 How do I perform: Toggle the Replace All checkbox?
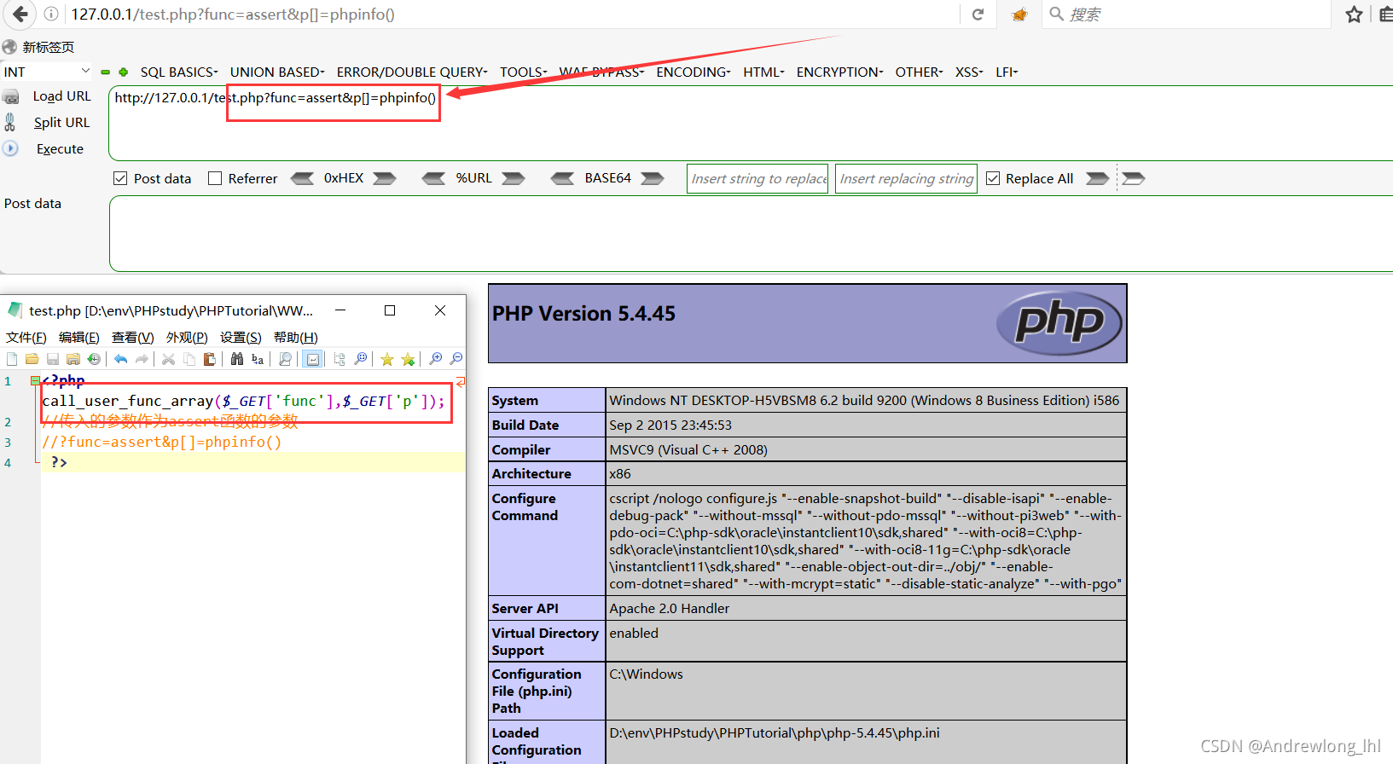coord(993,178)
